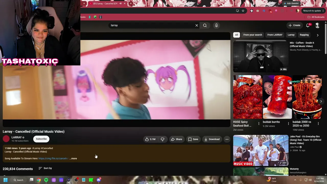Dislike the video with thumbs-down

(x=162, y=139)
